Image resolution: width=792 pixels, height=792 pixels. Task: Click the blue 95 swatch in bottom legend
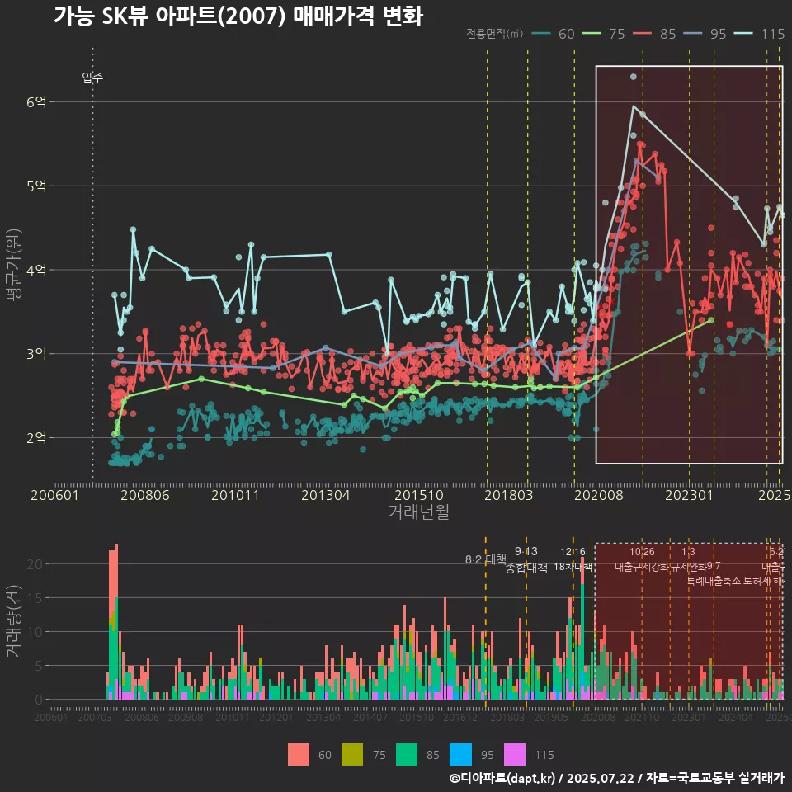(460, 755)
